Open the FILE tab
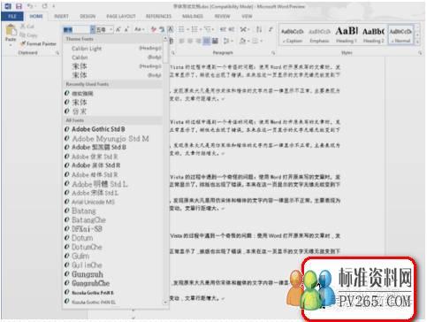Screen dimensions: 427x322 (12, 16)
